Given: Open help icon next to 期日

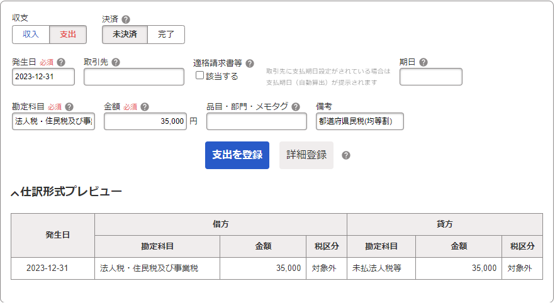Looking at the screenshot, I should (x=423, y=62).
